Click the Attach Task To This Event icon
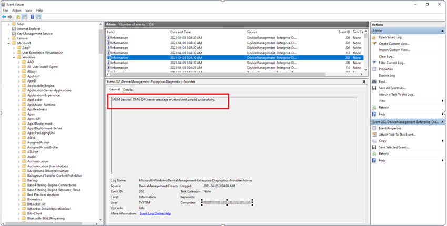This screenshot has height=226, width=447. 374,135
